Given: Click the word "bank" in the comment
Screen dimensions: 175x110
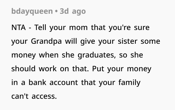Looking at the screenshot, I should tap(37, 82).
